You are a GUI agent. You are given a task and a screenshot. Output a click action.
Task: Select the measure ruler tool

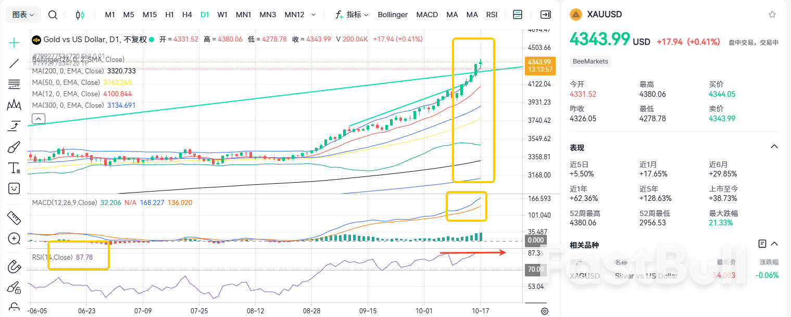pos(14,219)
